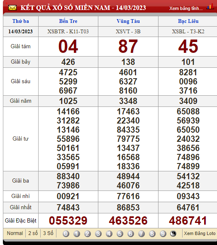
Task: Switch to Normal view tab
Action: [15, 233]
